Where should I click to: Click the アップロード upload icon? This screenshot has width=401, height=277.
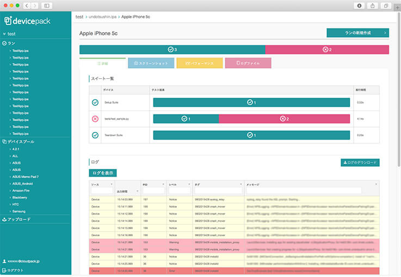pyautogui.click(x=4, y=219)
